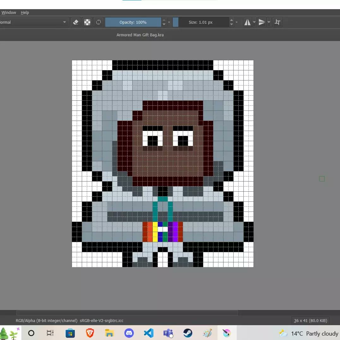Expand the brush size options arrow
This screenshot has height=340, width=340.
[236, 22]
